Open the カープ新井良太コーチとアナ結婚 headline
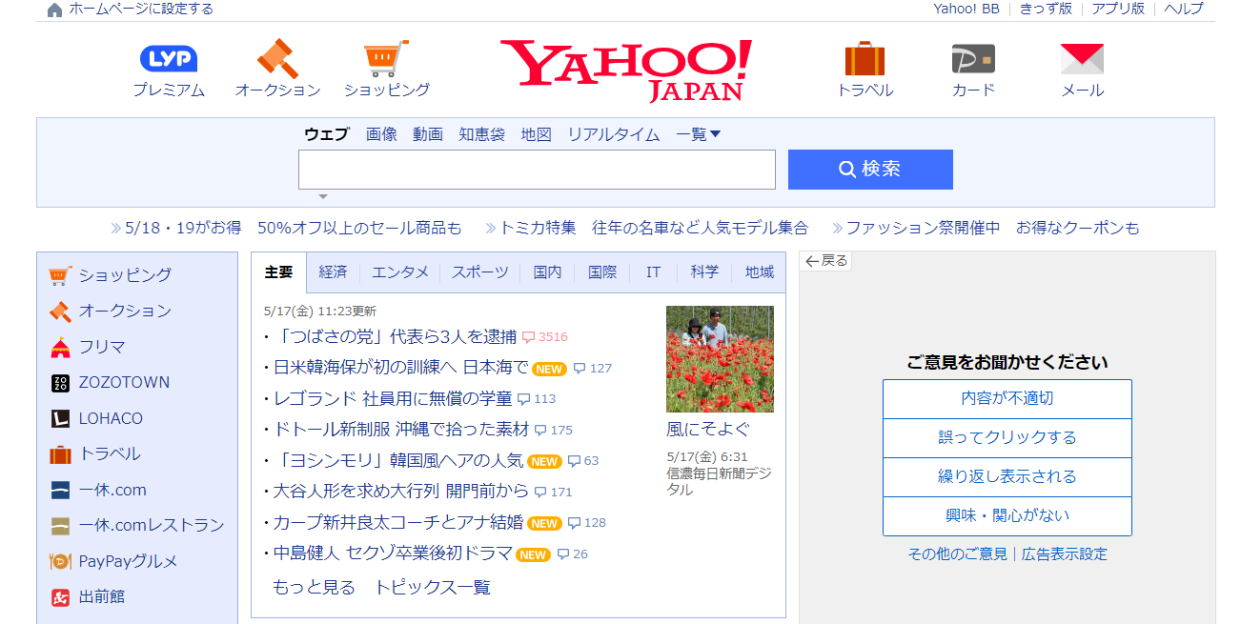Screen dimensions: 1241x624 tap(397, 523)
